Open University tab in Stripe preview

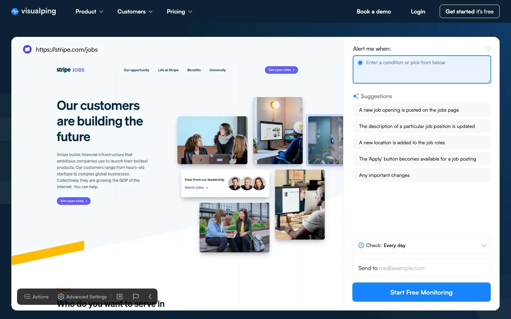click(x=218, y=70)
